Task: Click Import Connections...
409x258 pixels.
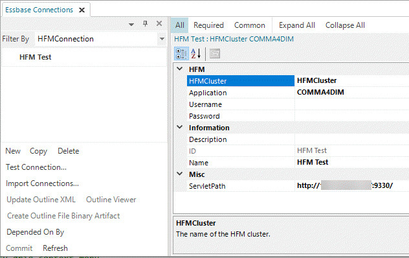Action: (x=42, y=183)
